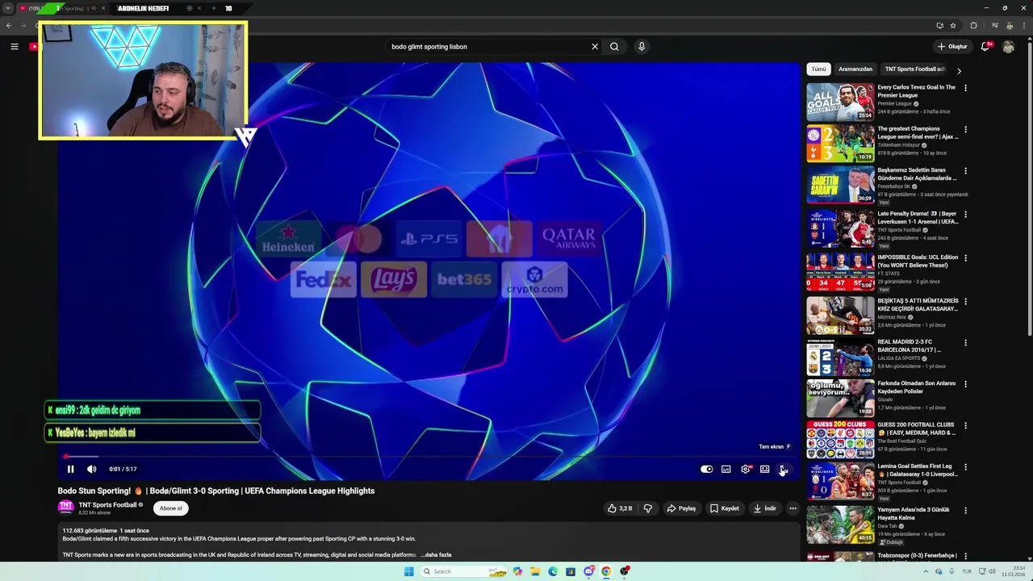Open the player settings gear icon

point(746,469)
